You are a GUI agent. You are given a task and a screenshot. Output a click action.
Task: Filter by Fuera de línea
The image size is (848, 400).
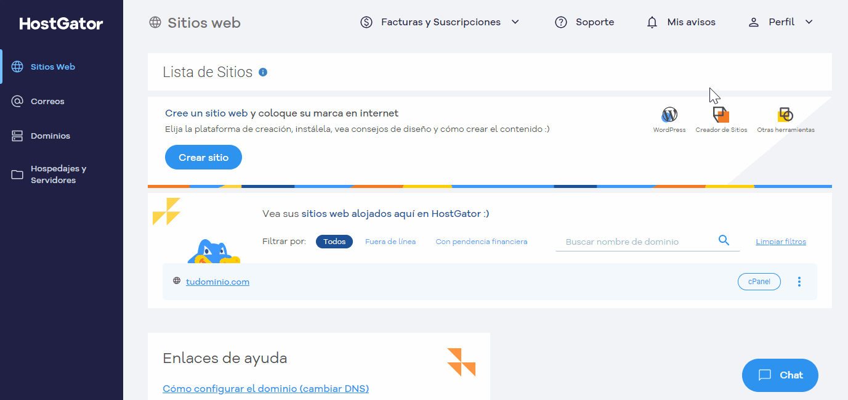pos(390,242)
